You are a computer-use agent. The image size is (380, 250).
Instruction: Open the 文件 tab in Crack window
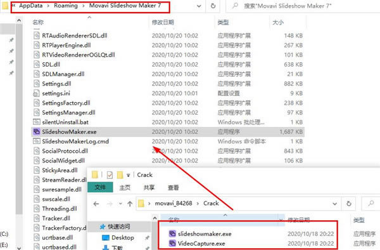[x=100, y=187]
